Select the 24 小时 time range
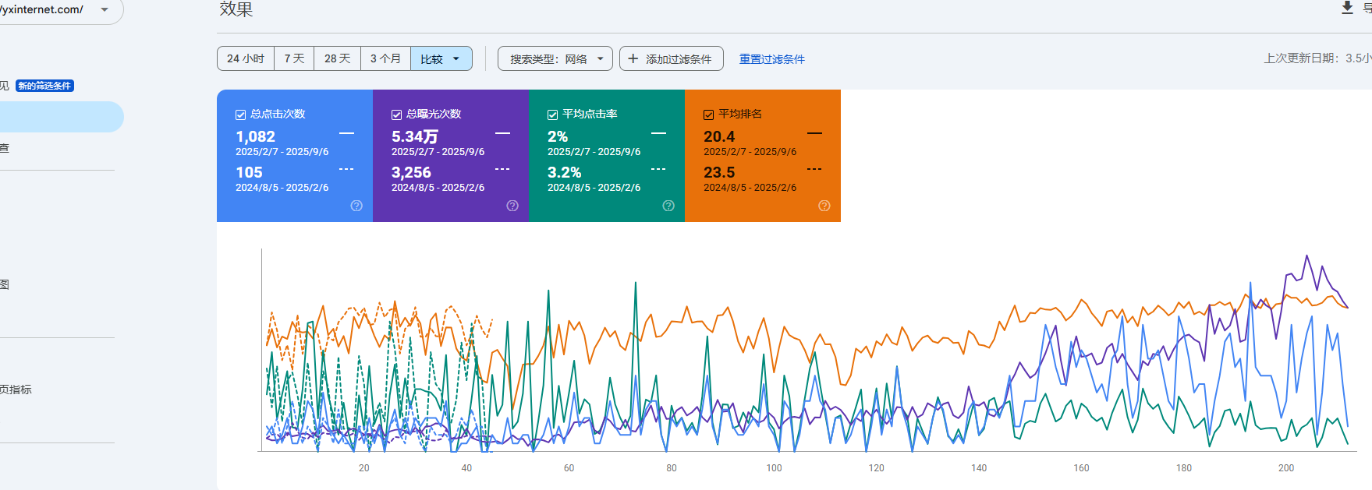The width and height of the screenshot is (1372, 490). click(246, 58)
